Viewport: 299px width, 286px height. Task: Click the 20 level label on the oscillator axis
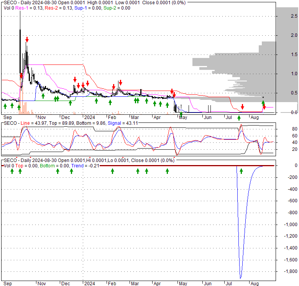click(x=295, y=149)
